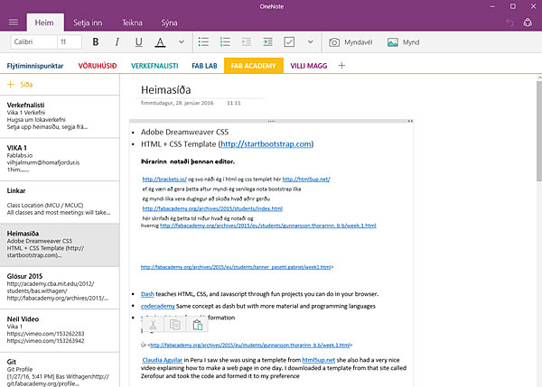Open the Teikna ribbon tab
The image size is (542, 387).
pyautogui.click(x=132, y=23)
